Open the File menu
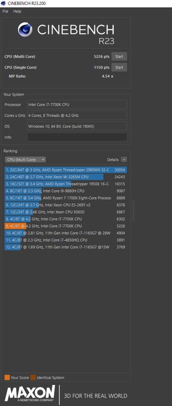Screen dimensions: 172x406 coord(6,11)
